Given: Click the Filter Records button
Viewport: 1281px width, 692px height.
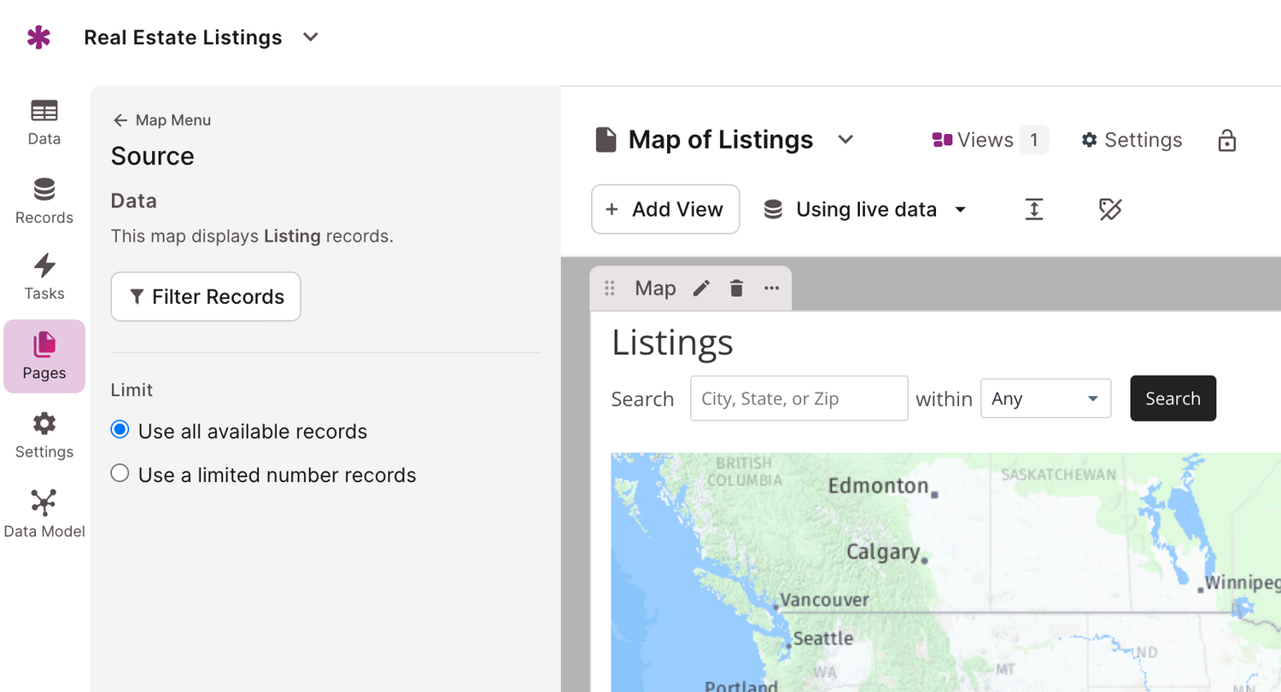Looking at the screenshot, I should [x=206, y=297].
